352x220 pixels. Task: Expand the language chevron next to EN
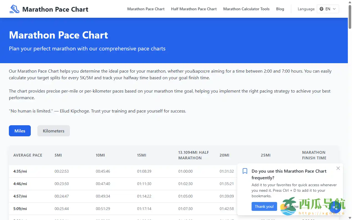[334, 9]
